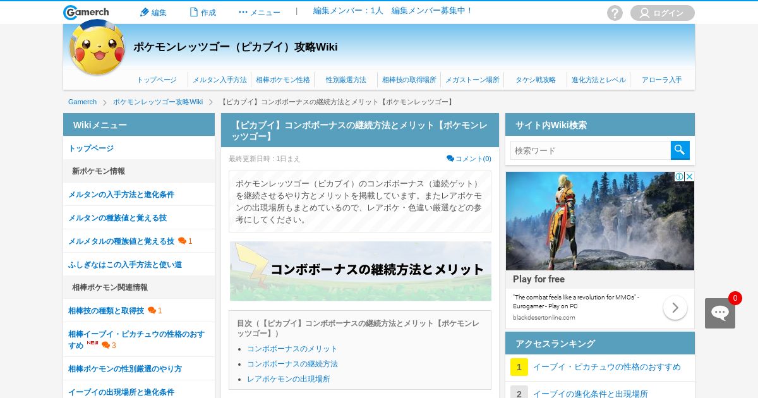
Task: Click the Pikachu wiki avatar icon
Action: pos(97,47)
